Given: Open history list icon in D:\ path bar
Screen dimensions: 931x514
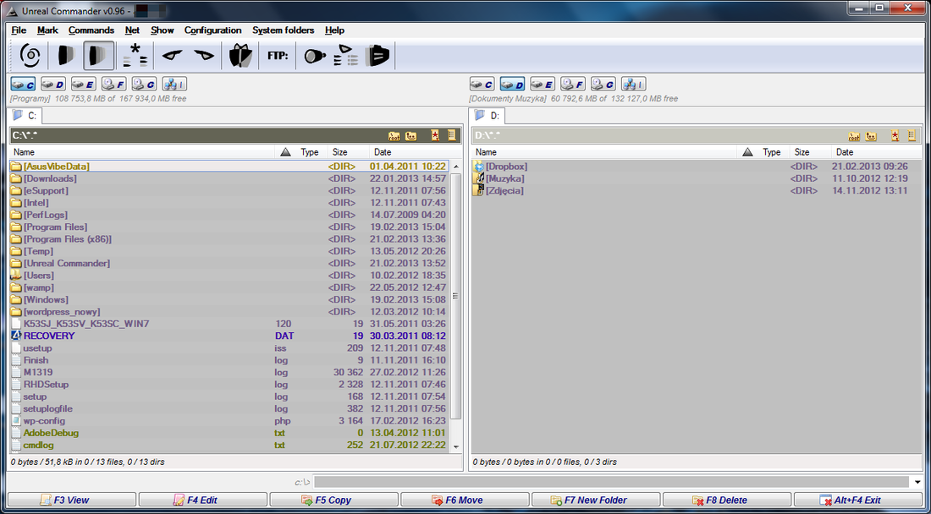Looking at the screenshot, I should click(x=912, y=136).
